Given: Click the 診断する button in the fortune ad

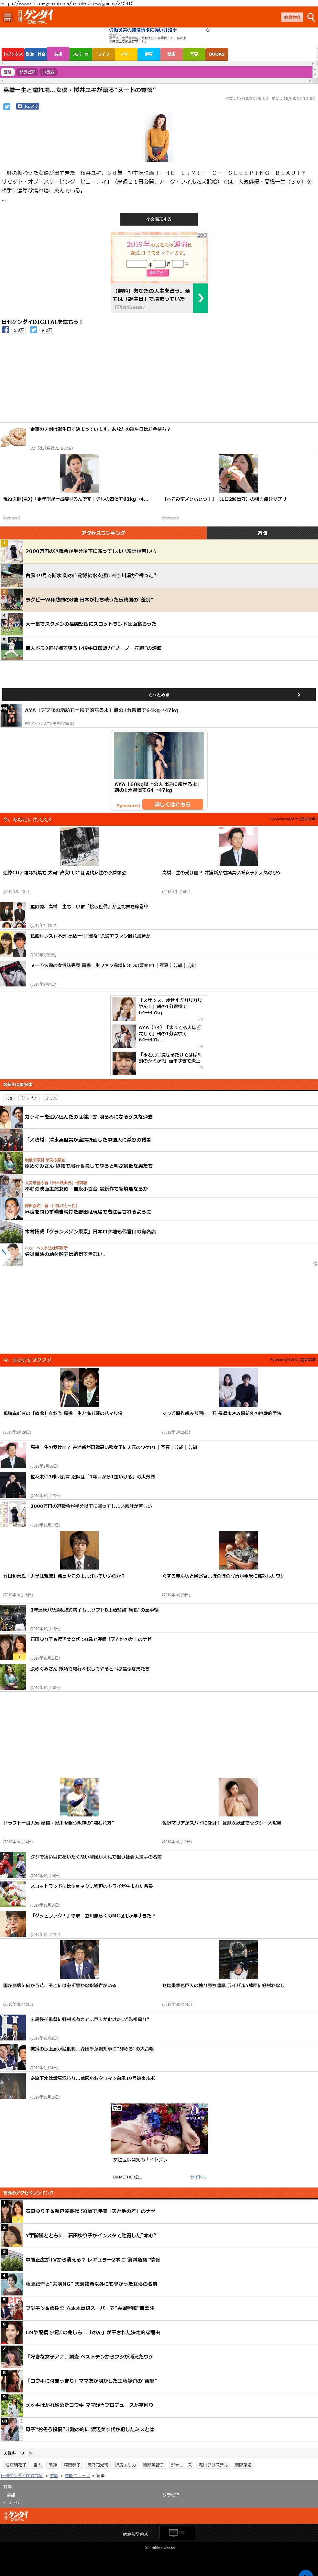Looking at the screenshot, I should click(158, 273).
